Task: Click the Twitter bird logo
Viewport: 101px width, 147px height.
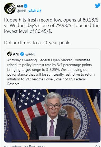Action: 98,6
